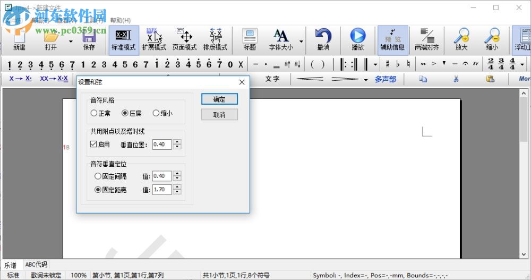
Task: Click the 标题 title icon
Action: 250,40
